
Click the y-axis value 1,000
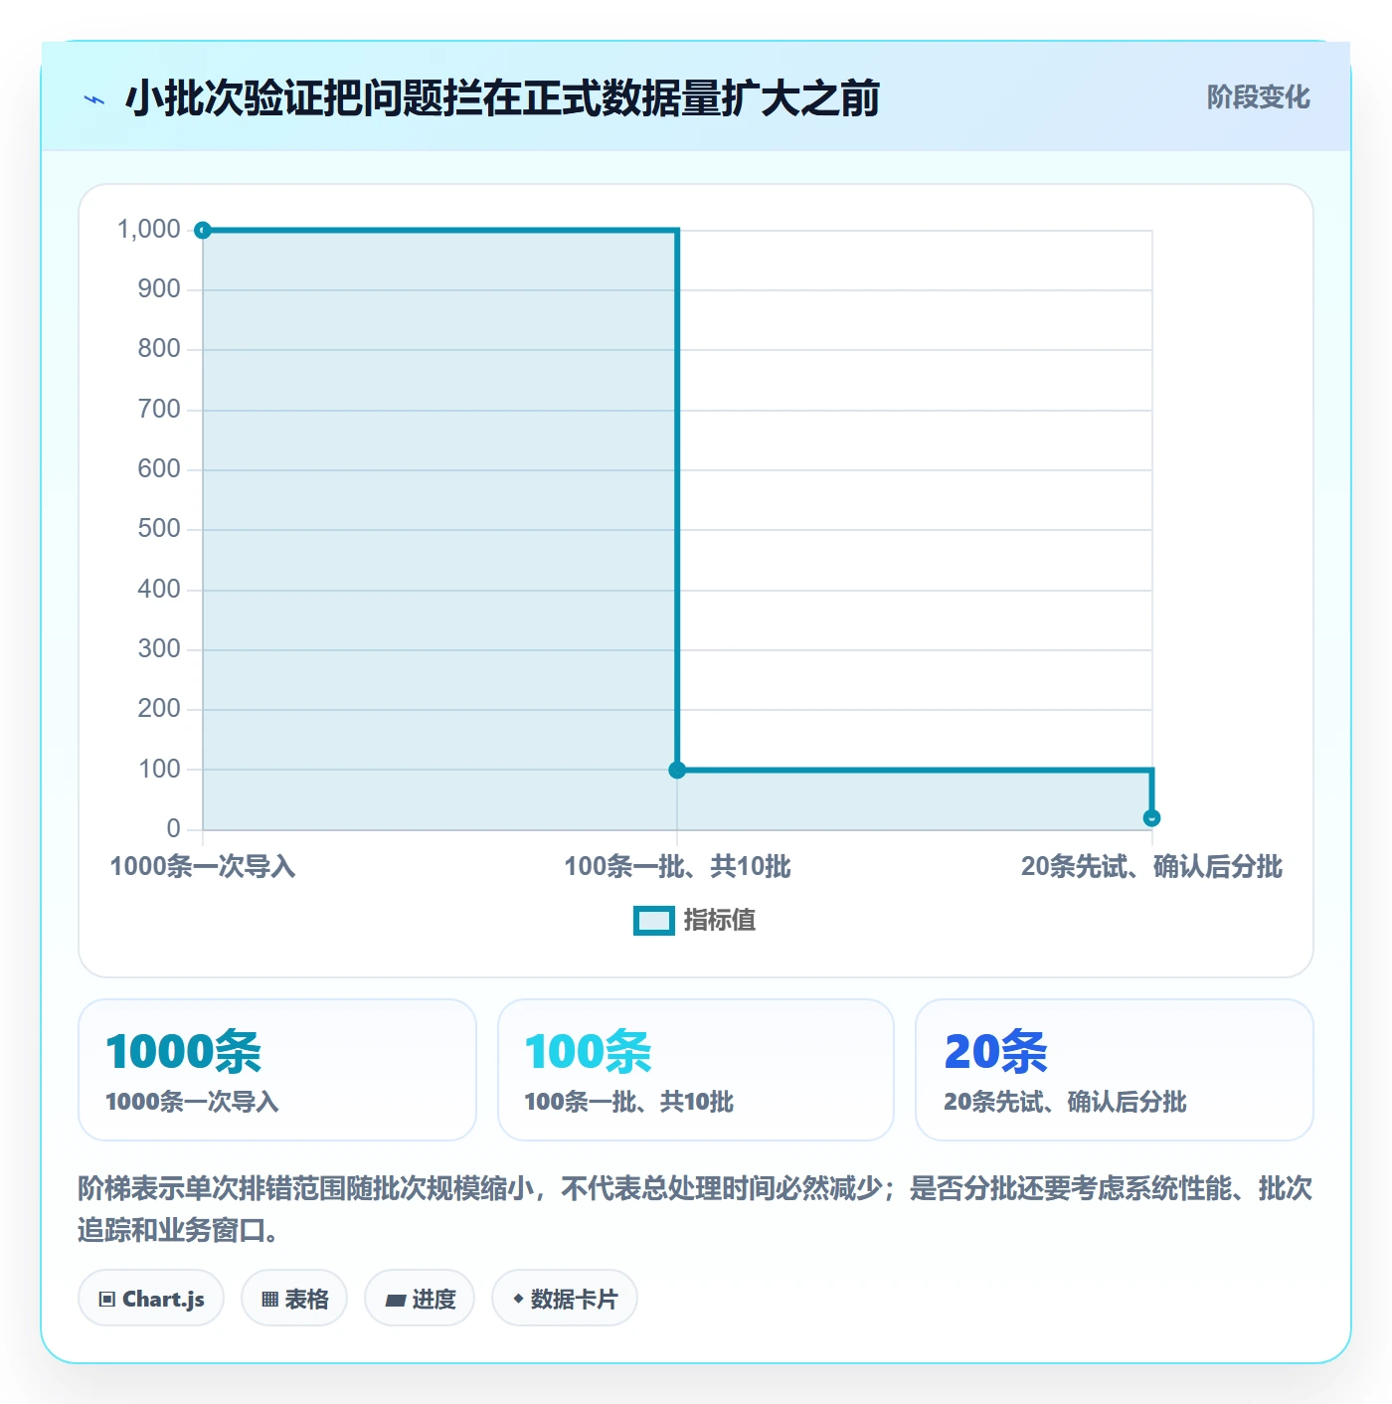pyautogui.click(x=149, y=230)
